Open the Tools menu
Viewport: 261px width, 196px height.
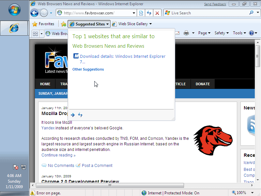(239, 33)
